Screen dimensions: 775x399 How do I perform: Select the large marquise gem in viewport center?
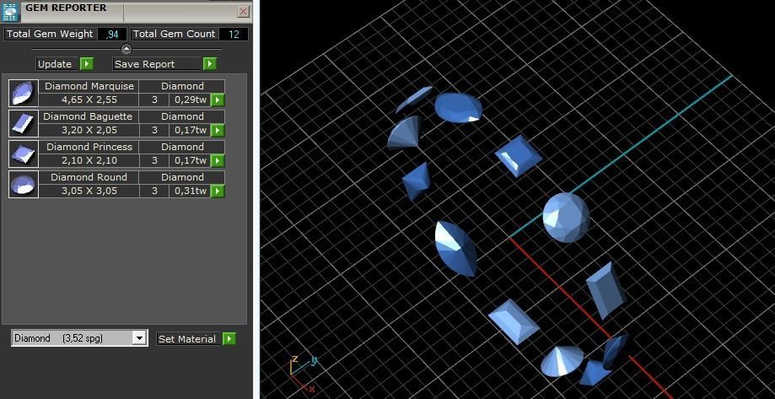[x=455, y=249]
